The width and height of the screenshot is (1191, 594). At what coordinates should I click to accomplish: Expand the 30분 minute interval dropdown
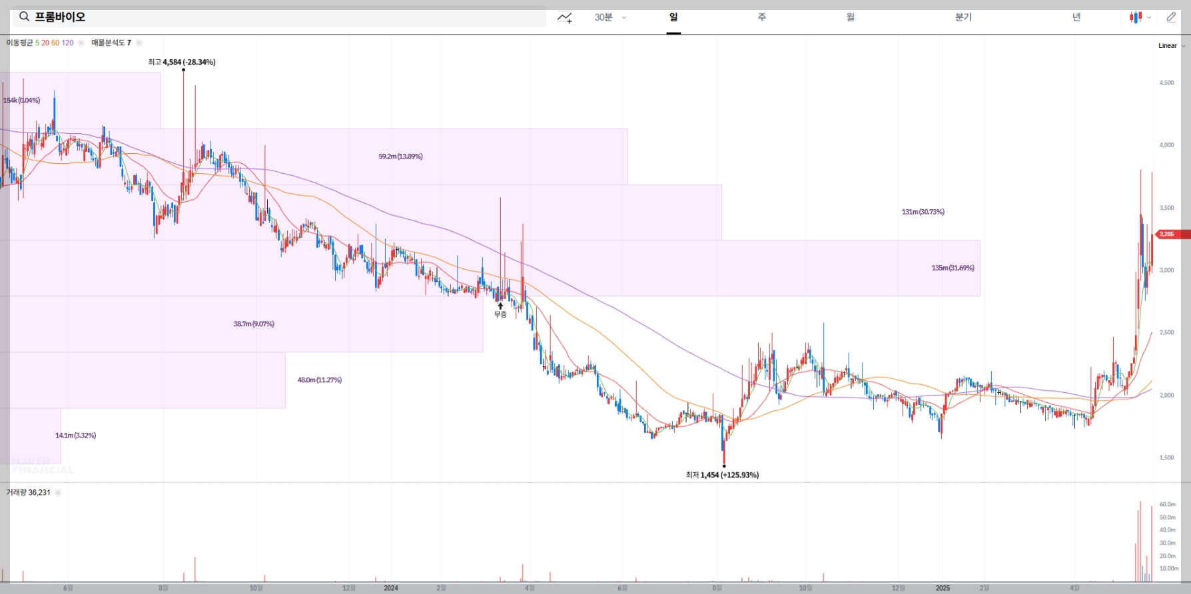click(610, 17)
